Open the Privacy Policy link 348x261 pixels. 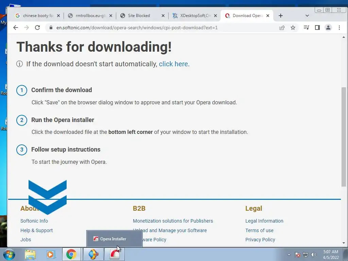[x=260, y=240]
